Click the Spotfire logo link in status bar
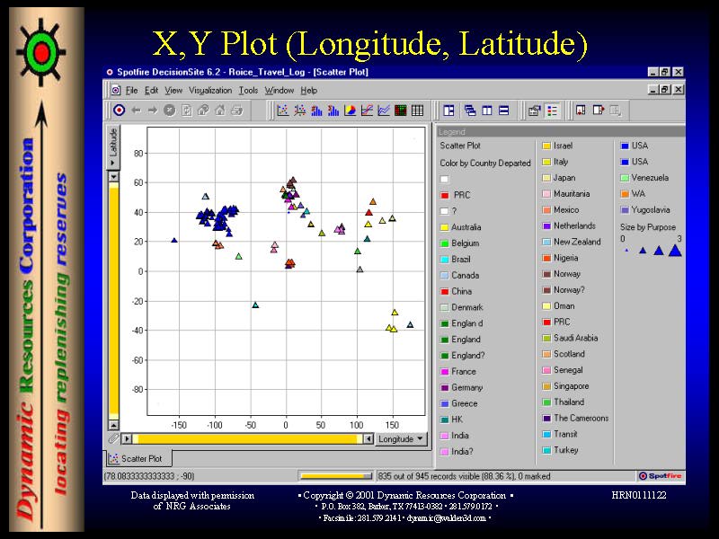Image resolution: width=719 pixels, height=539 pixels. pyautogui.click(x=660, y=476)
